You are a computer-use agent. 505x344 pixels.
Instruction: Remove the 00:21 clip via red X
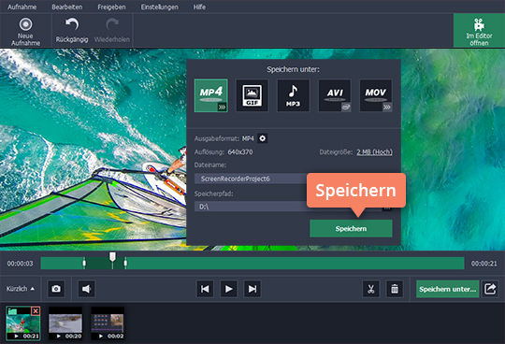36,311
